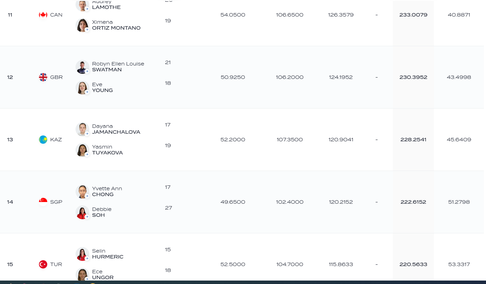
Task: Open Yvette Ann CHONG profile link
Action: [107, 192]
